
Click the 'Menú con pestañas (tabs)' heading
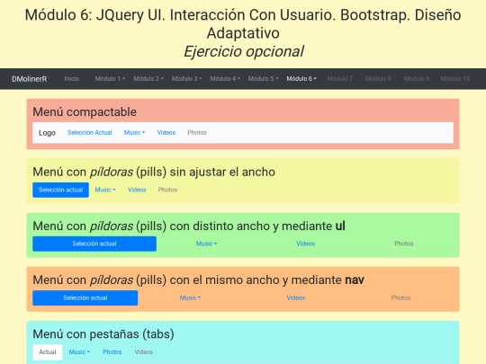tap(103, 334)
